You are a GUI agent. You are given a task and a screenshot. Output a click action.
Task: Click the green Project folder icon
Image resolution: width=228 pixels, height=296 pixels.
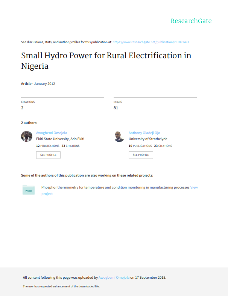[29, 190]
